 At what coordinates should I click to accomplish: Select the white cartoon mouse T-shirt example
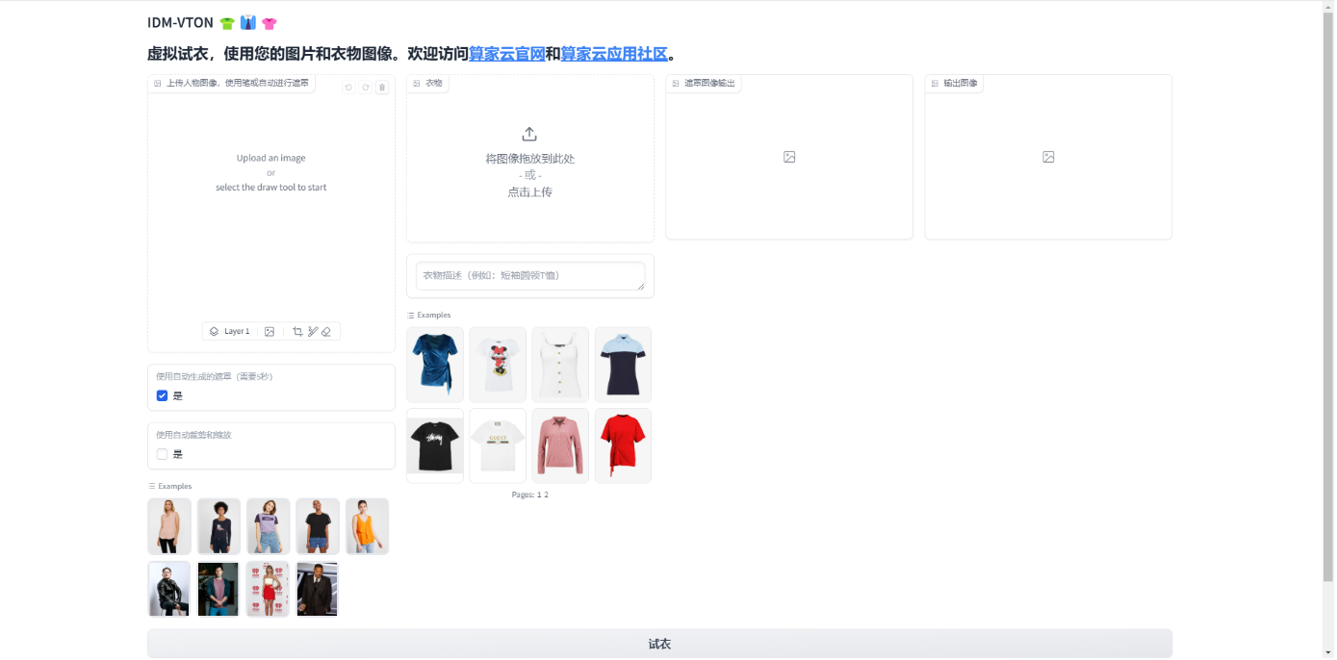point(498,365)
